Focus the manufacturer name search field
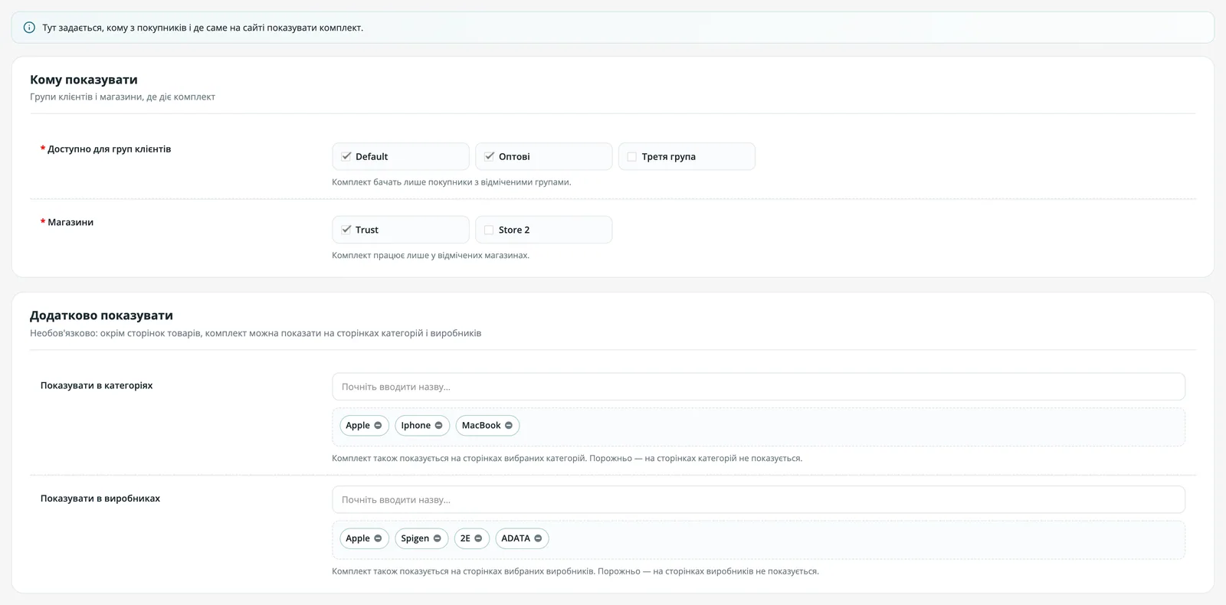This screenshot has width=1226, height=605. [x=759, y=500]
